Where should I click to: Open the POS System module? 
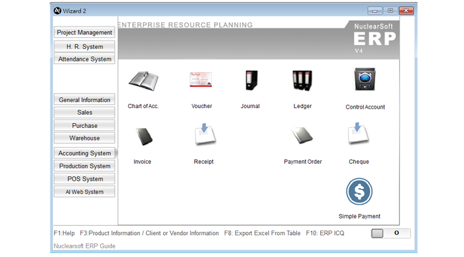[84, 179]
